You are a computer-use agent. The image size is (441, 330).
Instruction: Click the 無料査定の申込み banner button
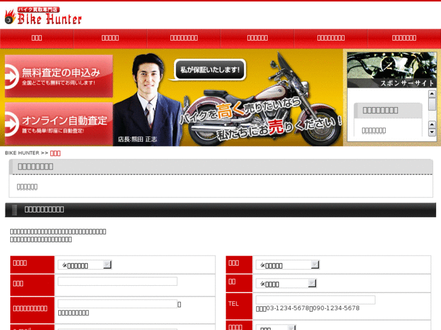(x=59, y=76)
